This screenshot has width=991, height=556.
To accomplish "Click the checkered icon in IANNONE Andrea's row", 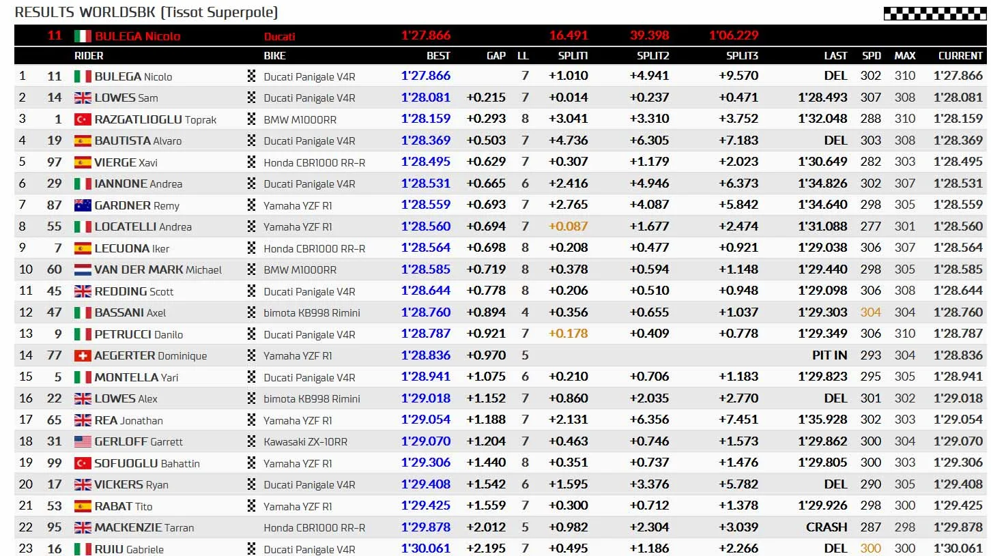I will click(x=251, y=184).
